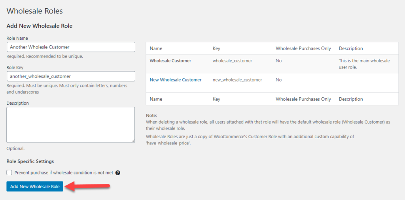Enable Prevent purchase if wholesale condition checkbox
Viewport: 405px width, 200px height.
click(9, 172)
